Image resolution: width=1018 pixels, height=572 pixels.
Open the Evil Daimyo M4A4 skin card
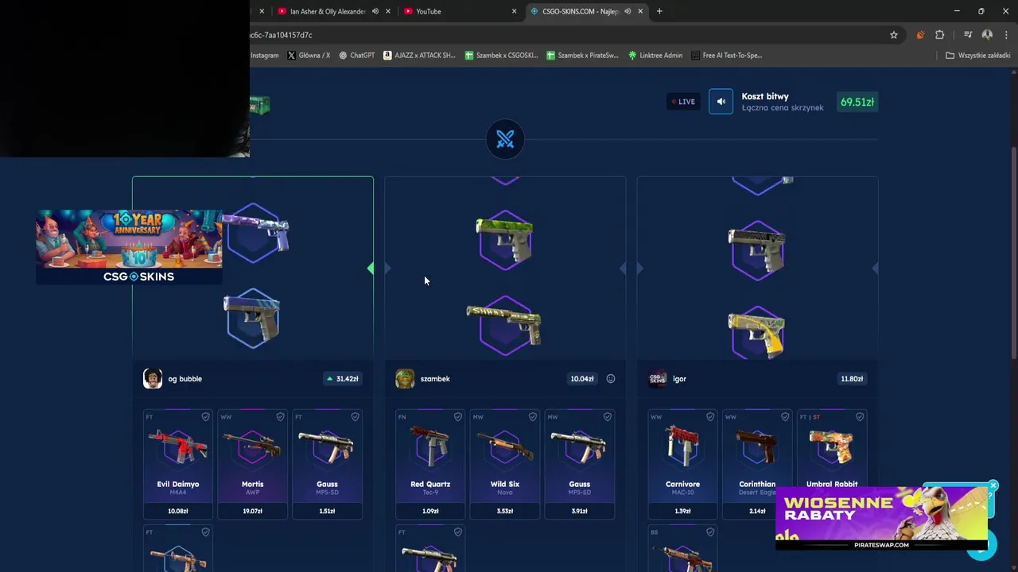click(x=178, y=465)
